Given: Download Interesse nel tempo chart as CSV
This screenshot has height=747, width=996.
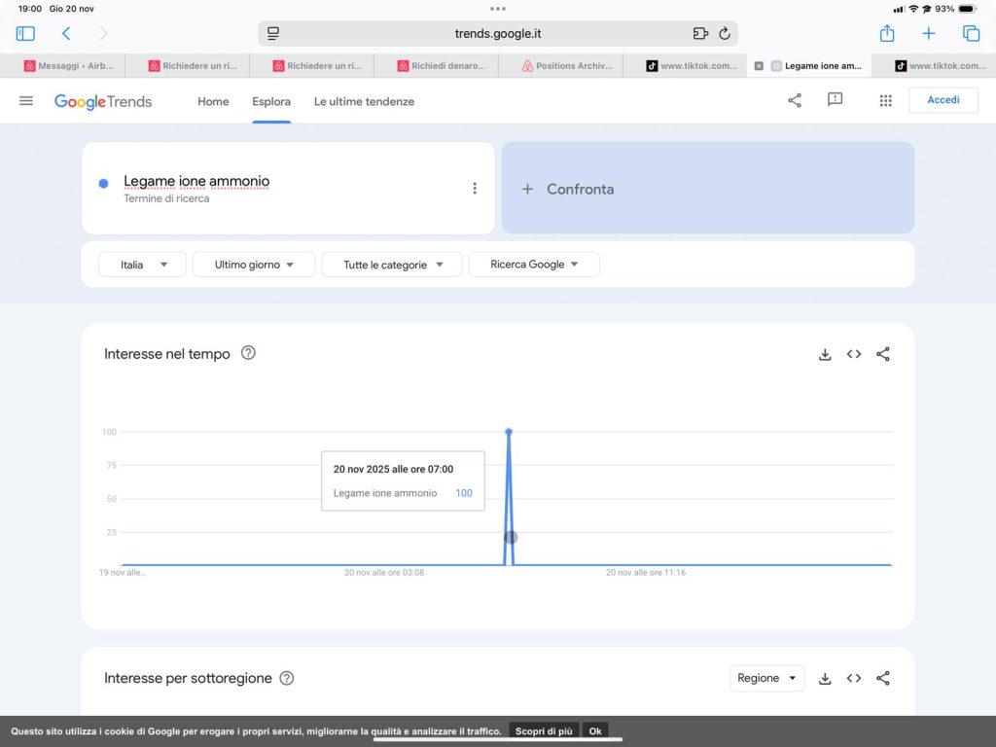Looking at the screenshot, I should (x=825, y=354).
